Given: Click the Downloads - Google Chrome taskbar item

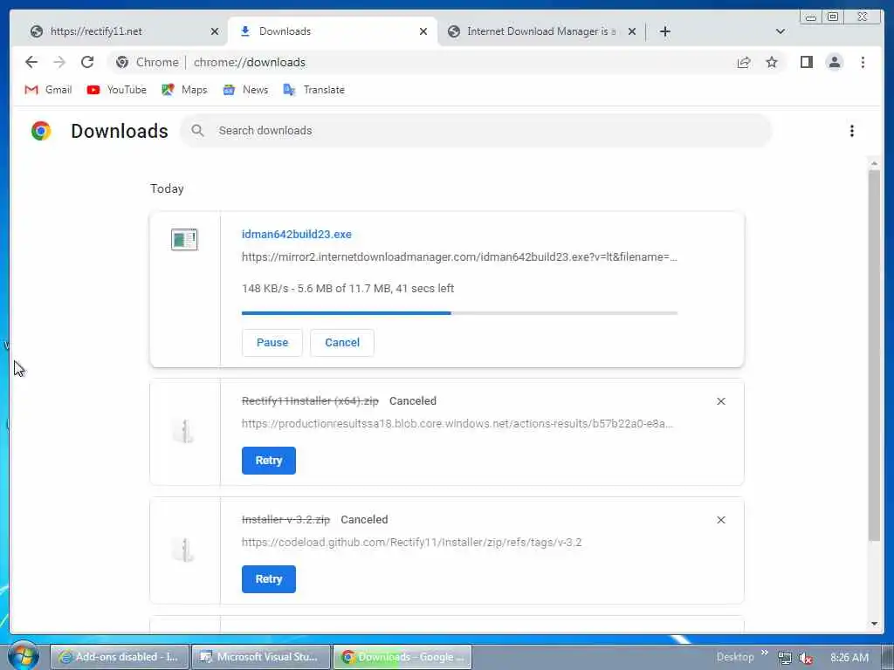Looking at the screenshot, I should 402,657.
